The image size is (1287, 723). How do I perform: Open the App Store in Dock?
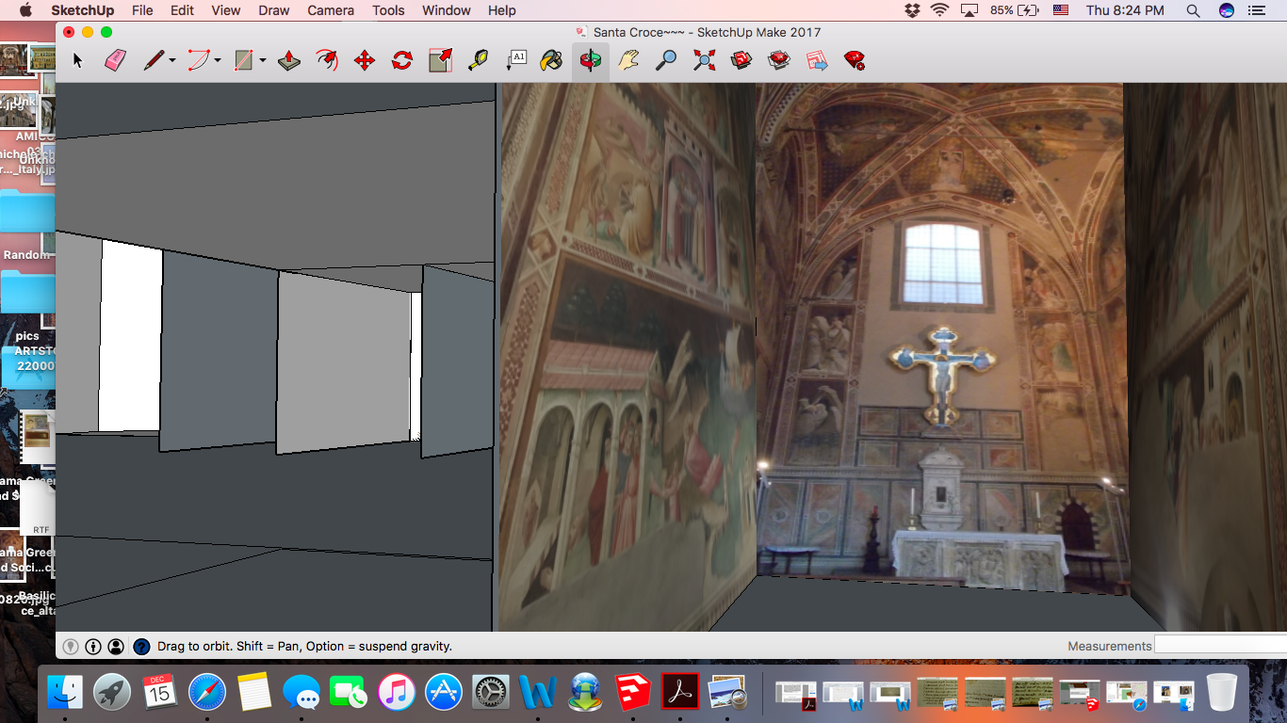[x=444, y=693]
